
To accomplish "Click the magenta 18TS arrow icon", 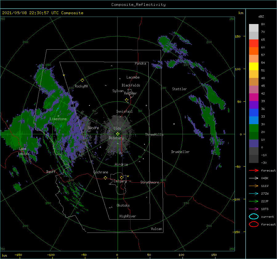I will coord(254,209).
